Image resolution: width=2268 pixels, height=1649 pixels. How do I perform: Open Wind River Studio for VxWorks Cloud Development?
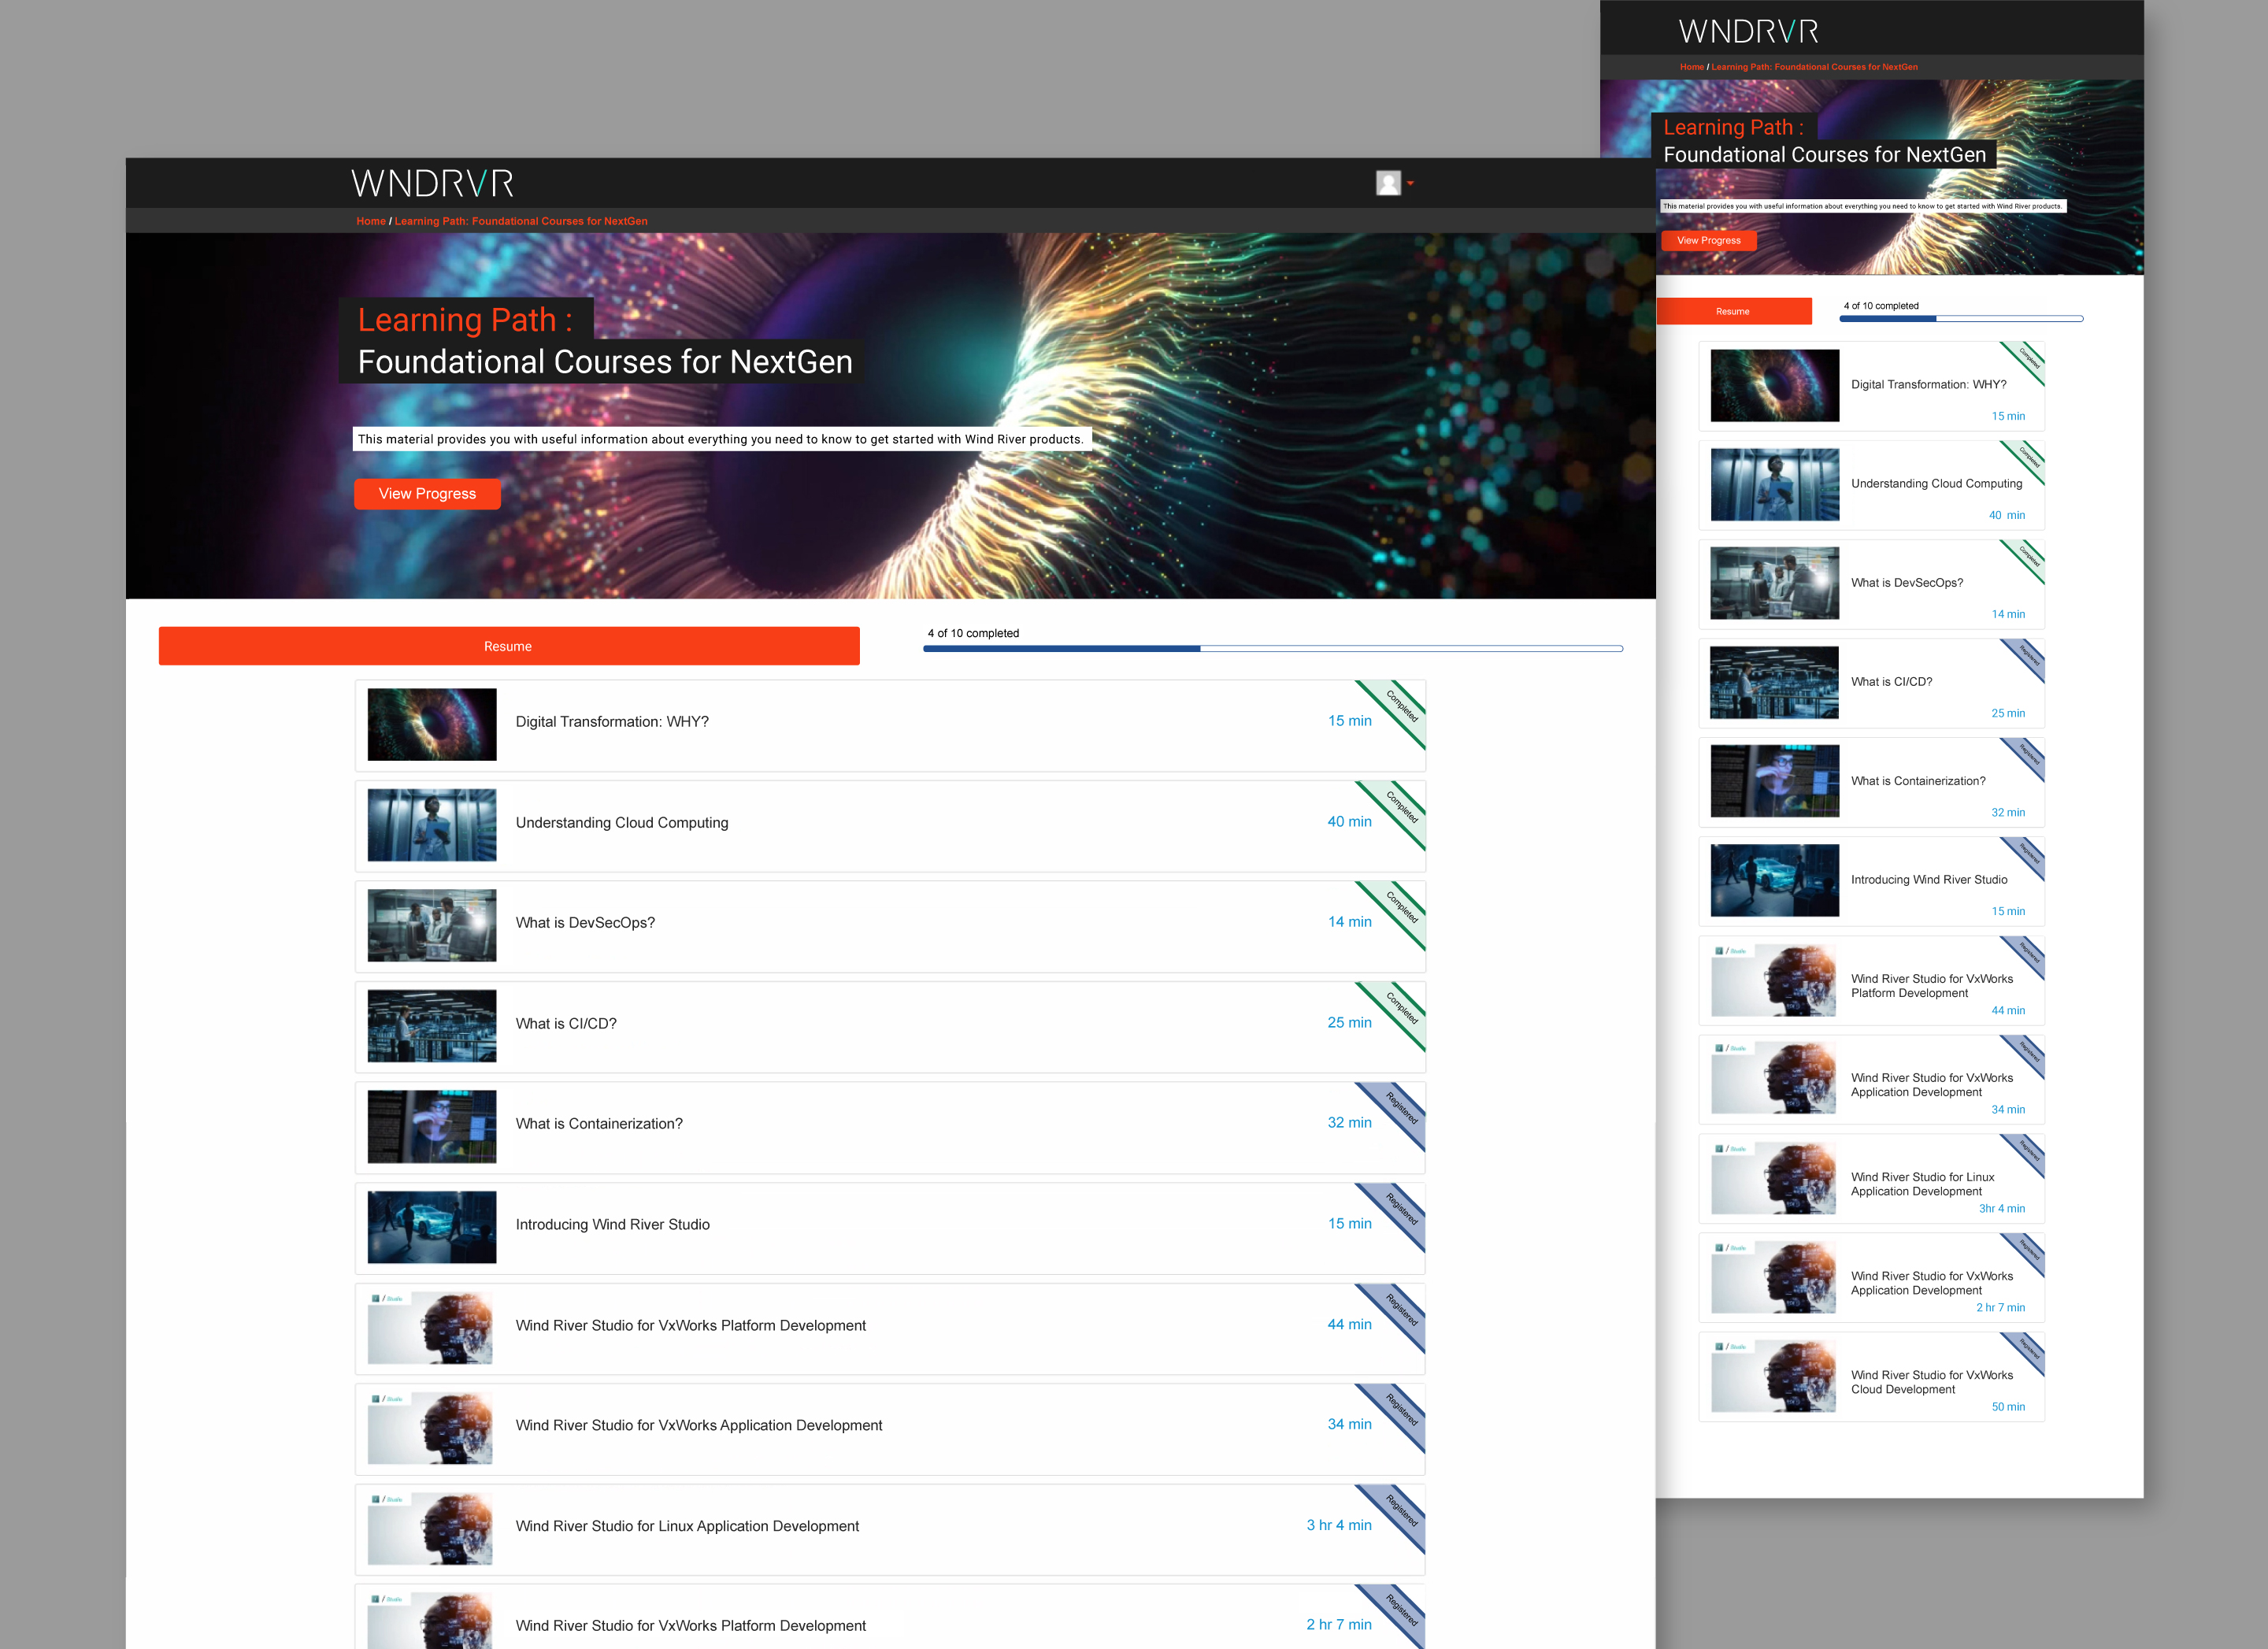pos(1931,1382)
